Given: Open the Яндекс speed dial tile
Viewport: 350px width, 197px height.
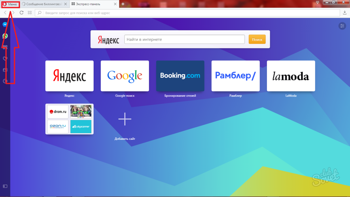Looking at the screenshot, I should click(x=69, y=76).
